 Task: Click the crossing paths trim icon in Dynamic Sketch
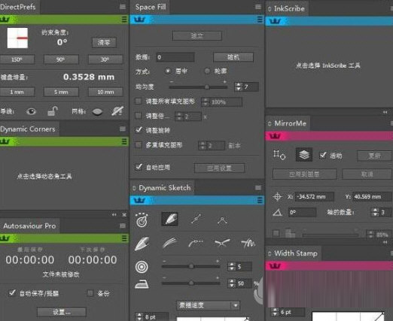click(x=222, y=243)
